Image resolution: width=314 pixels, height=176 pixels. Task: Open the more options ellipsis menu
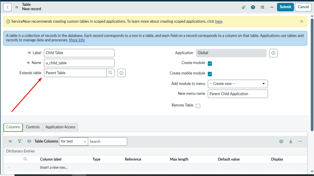coord(272,7)
